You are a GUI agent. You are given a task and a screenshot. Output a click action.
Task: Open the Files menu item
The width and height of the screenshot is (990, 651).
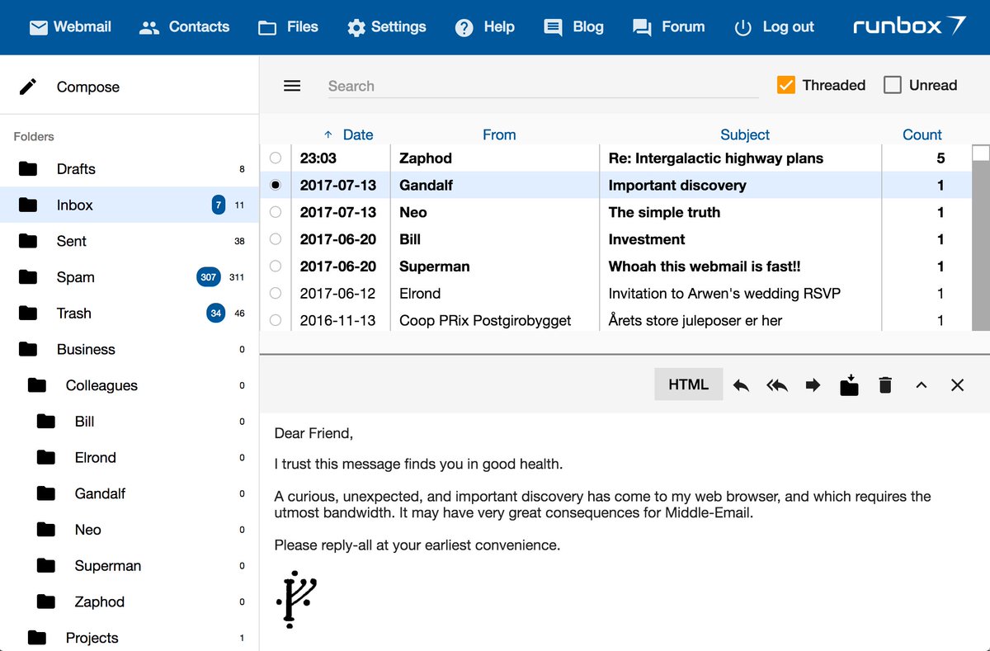tap(288, 27)
